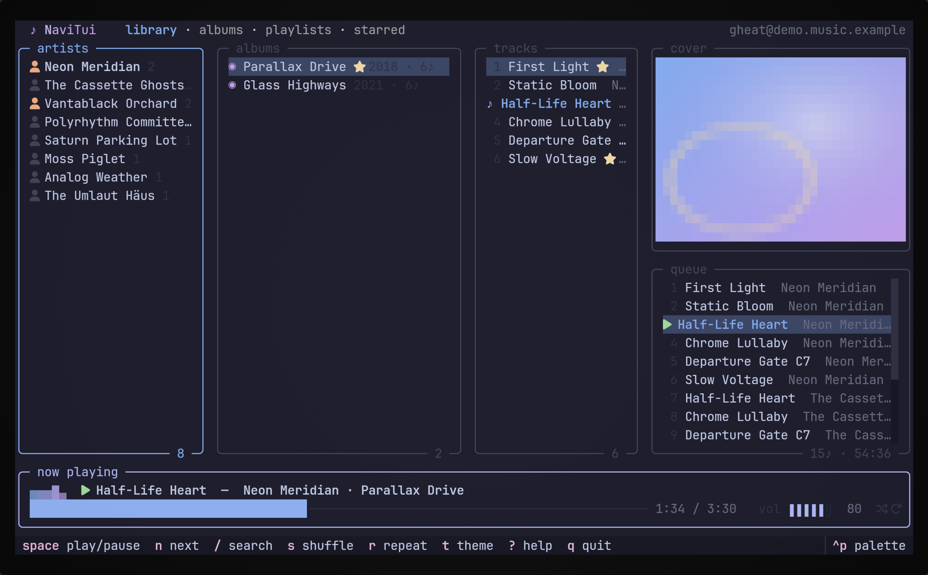This screenshot has height=575, width=928.
Task: Adjust the volume bar
Action: [x=810, y=509]
